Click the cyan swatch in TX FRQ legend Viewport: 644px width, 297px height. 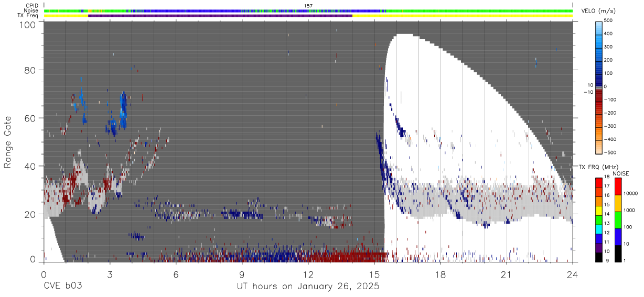pyautogui.click(x=599, y=228)
